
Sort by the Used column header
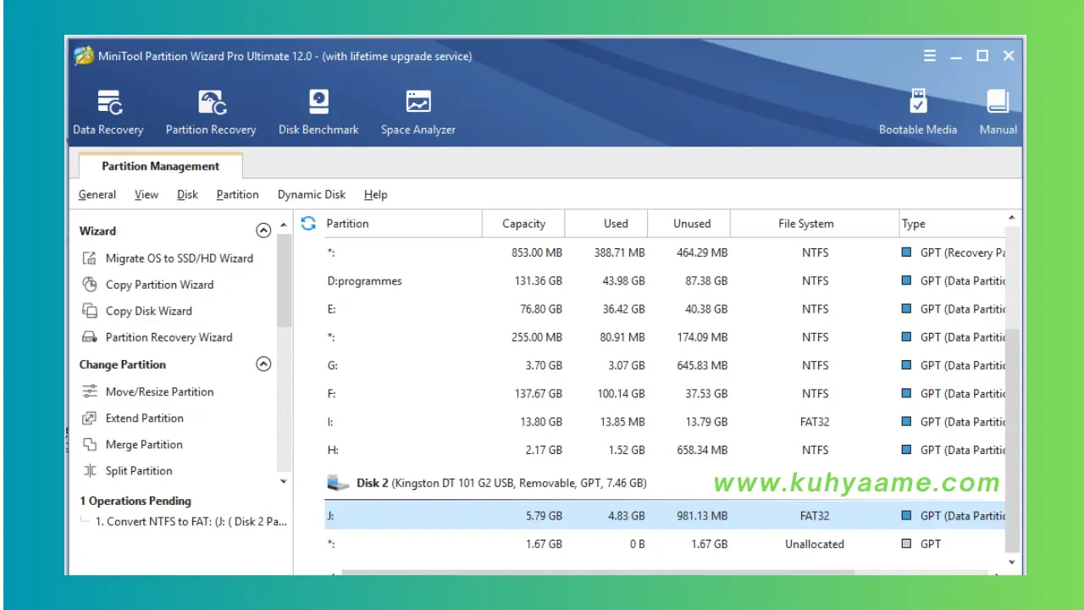point(606,224)
